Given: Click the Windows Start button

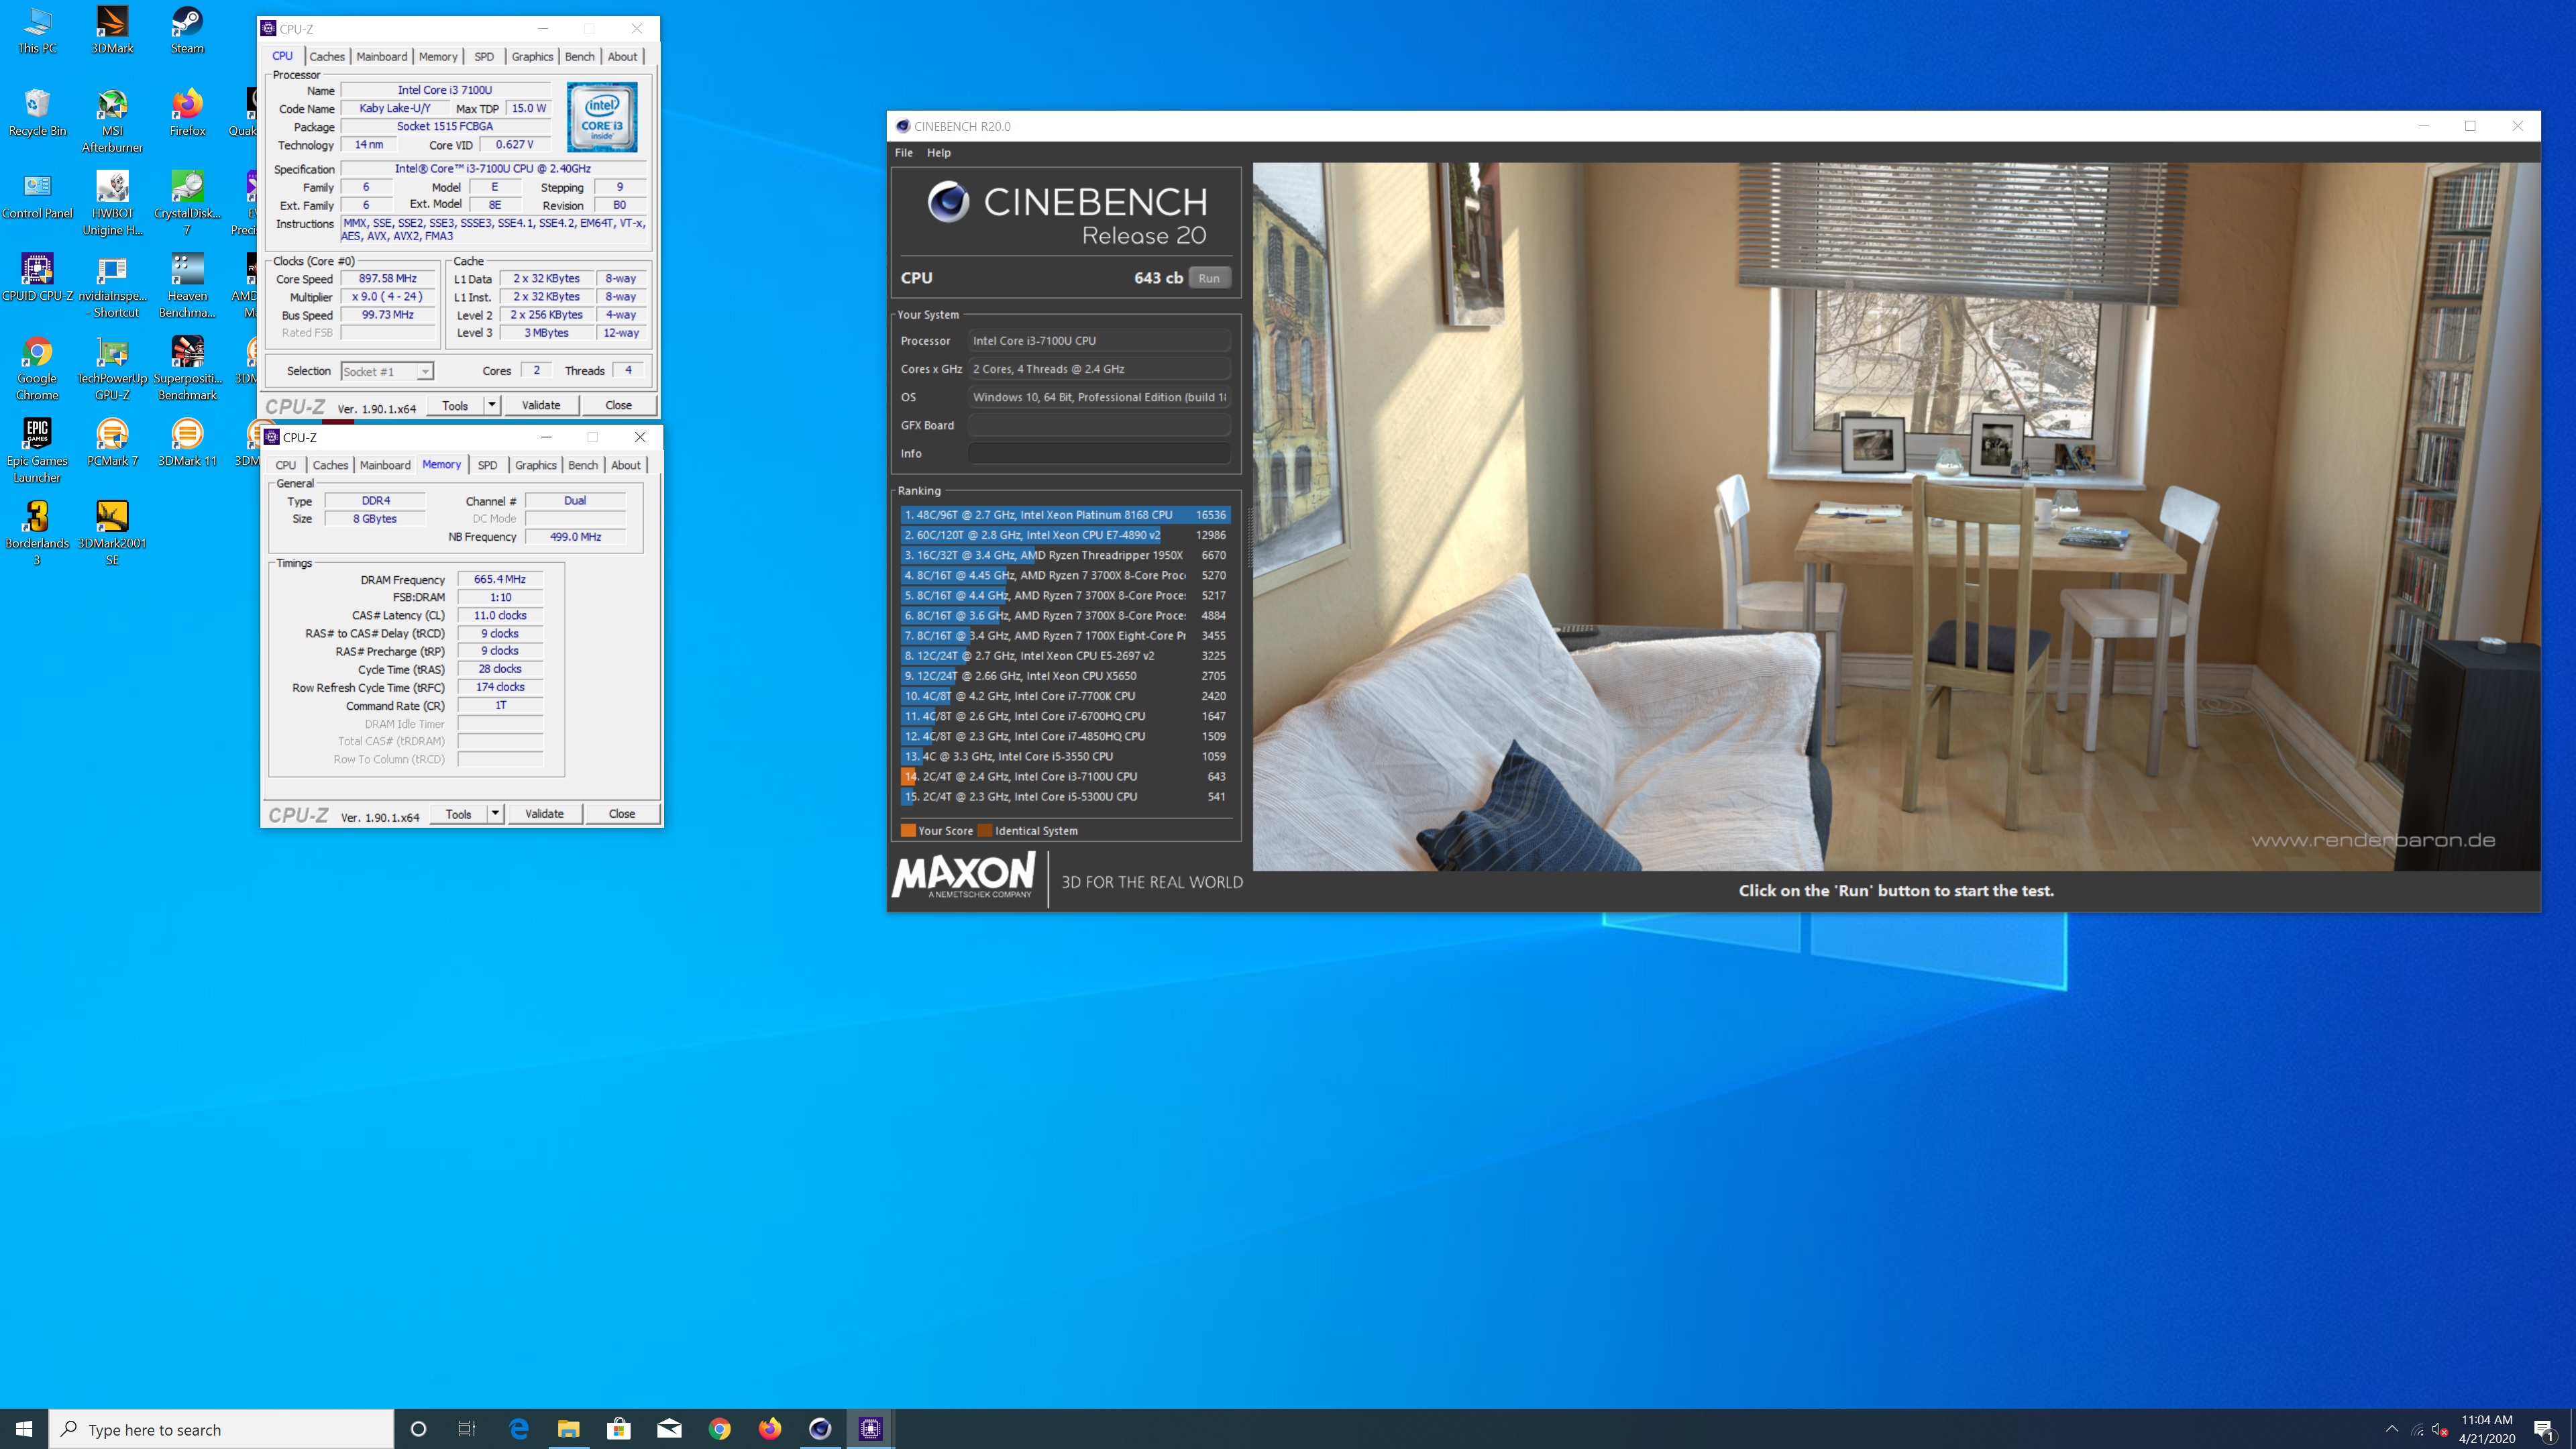Looking at the screenshot, I should [x=24, y=1429].
